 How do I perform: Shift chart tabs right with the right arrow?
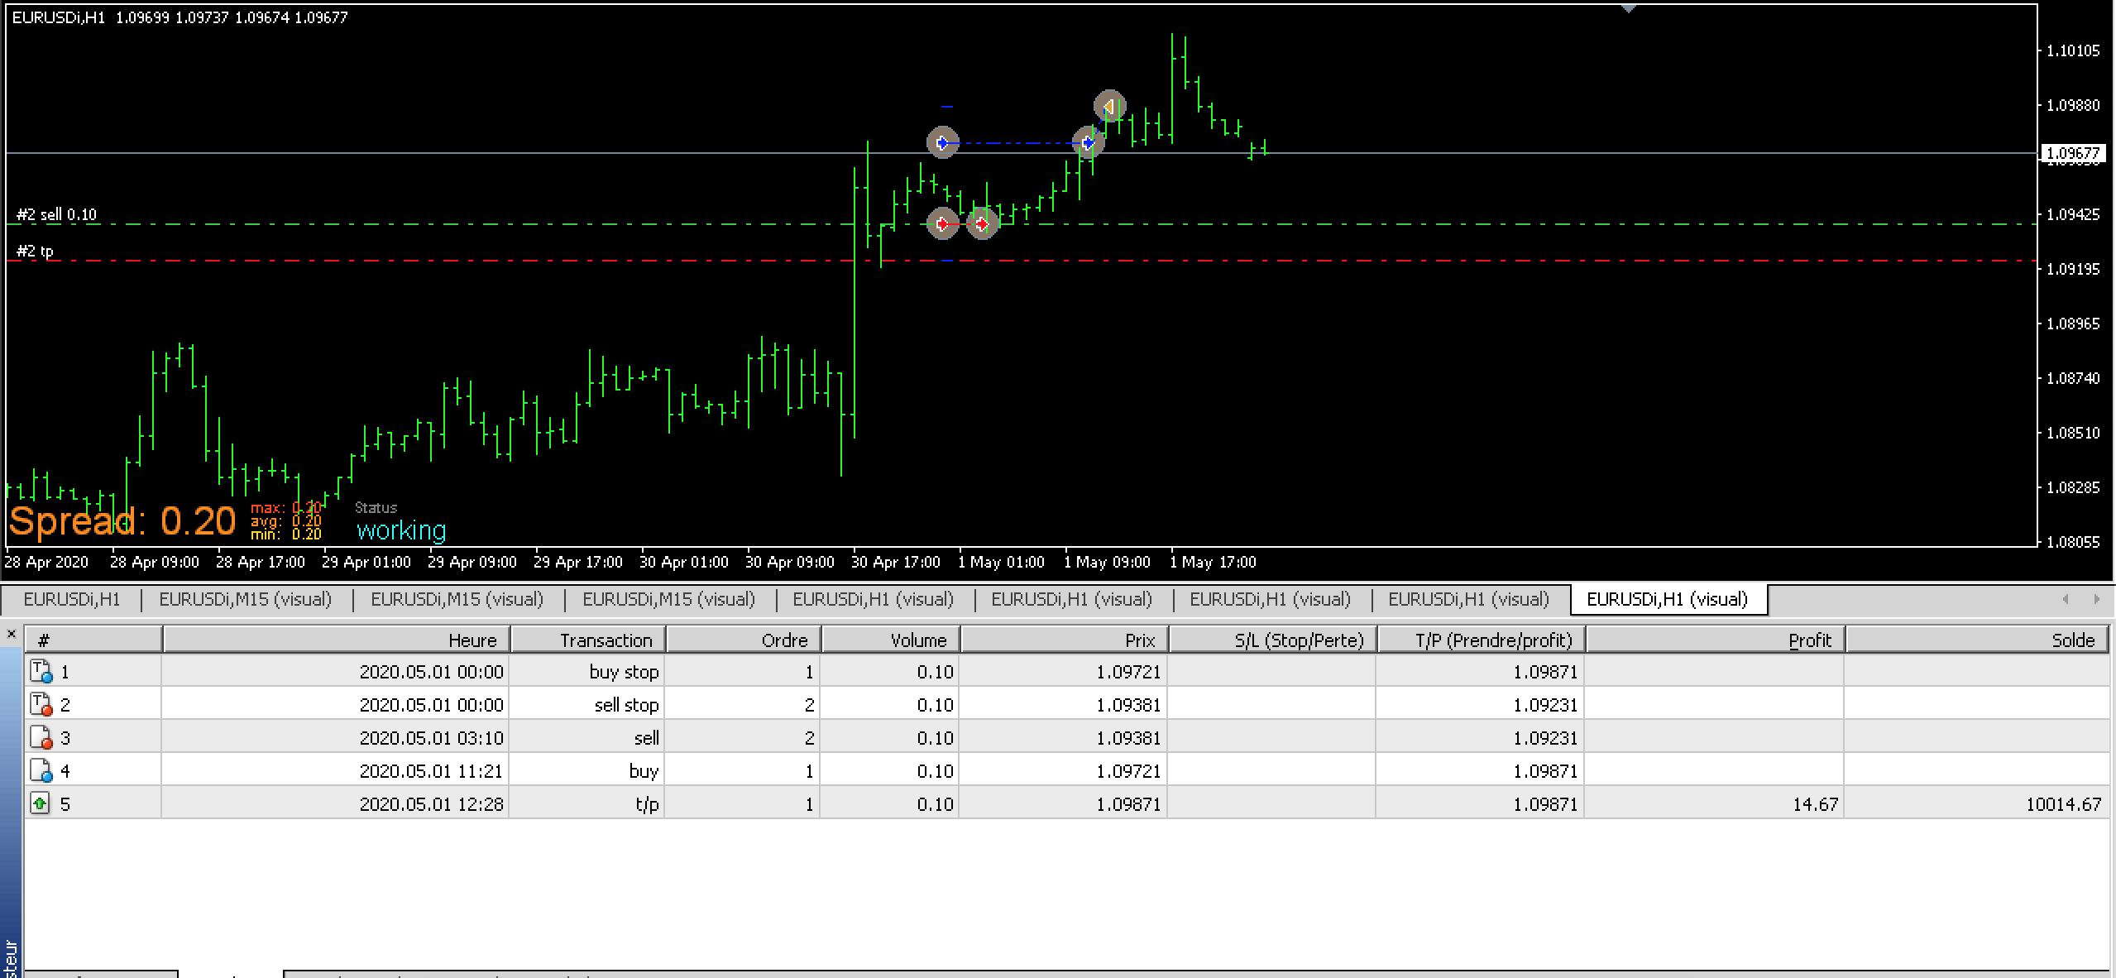(x=2096, y=599)
